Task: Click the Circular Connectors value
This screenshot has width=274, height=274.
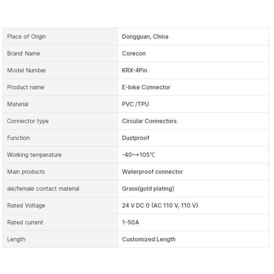Action: (149, 121)
